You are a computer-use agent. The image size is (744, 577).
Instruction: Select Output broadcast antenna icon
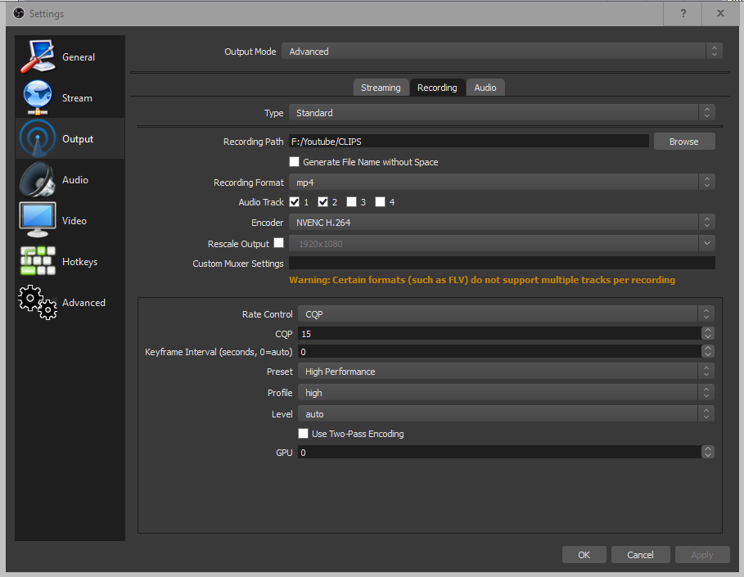38,138
